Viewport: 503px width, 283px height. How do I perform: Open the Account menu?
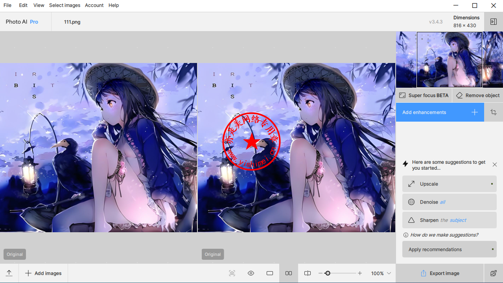point(94,6)
